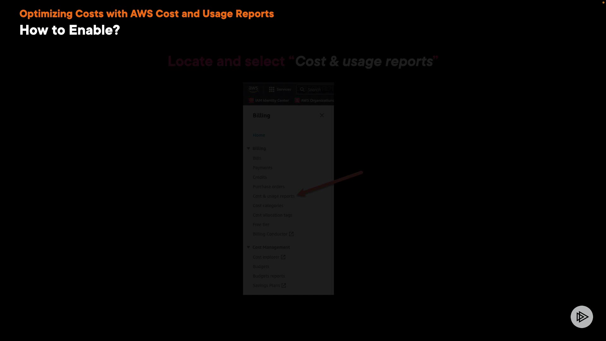This screenshot has width=606, height=341.
Task: Select the Payments menu entry
Action: [262, 168]
